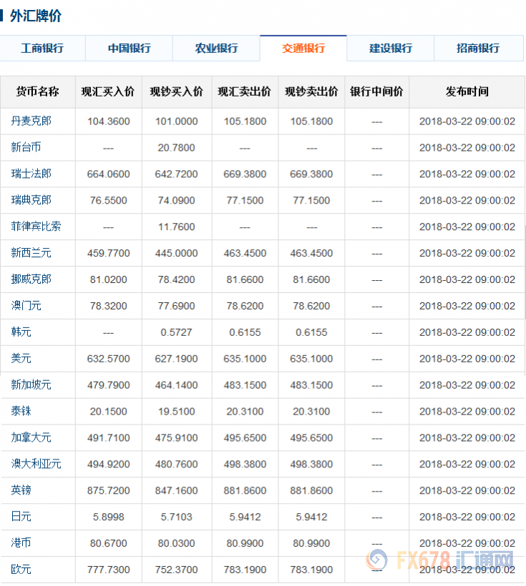
Task: Select the 777.7300 value in 欧元 row
Action: [x=109, y=570]
